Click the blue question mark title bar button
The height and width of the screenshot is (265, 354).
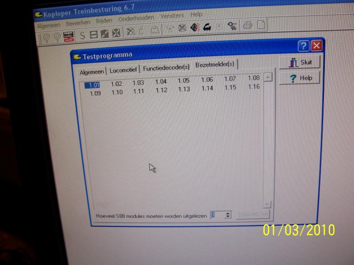point(304,46)
